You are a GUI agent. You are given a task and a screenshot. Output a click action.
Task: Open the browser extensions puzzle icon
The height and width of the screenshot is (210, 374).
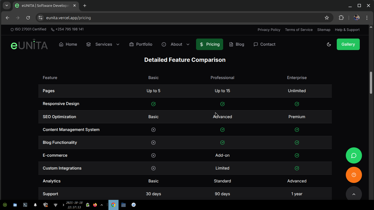341,18
